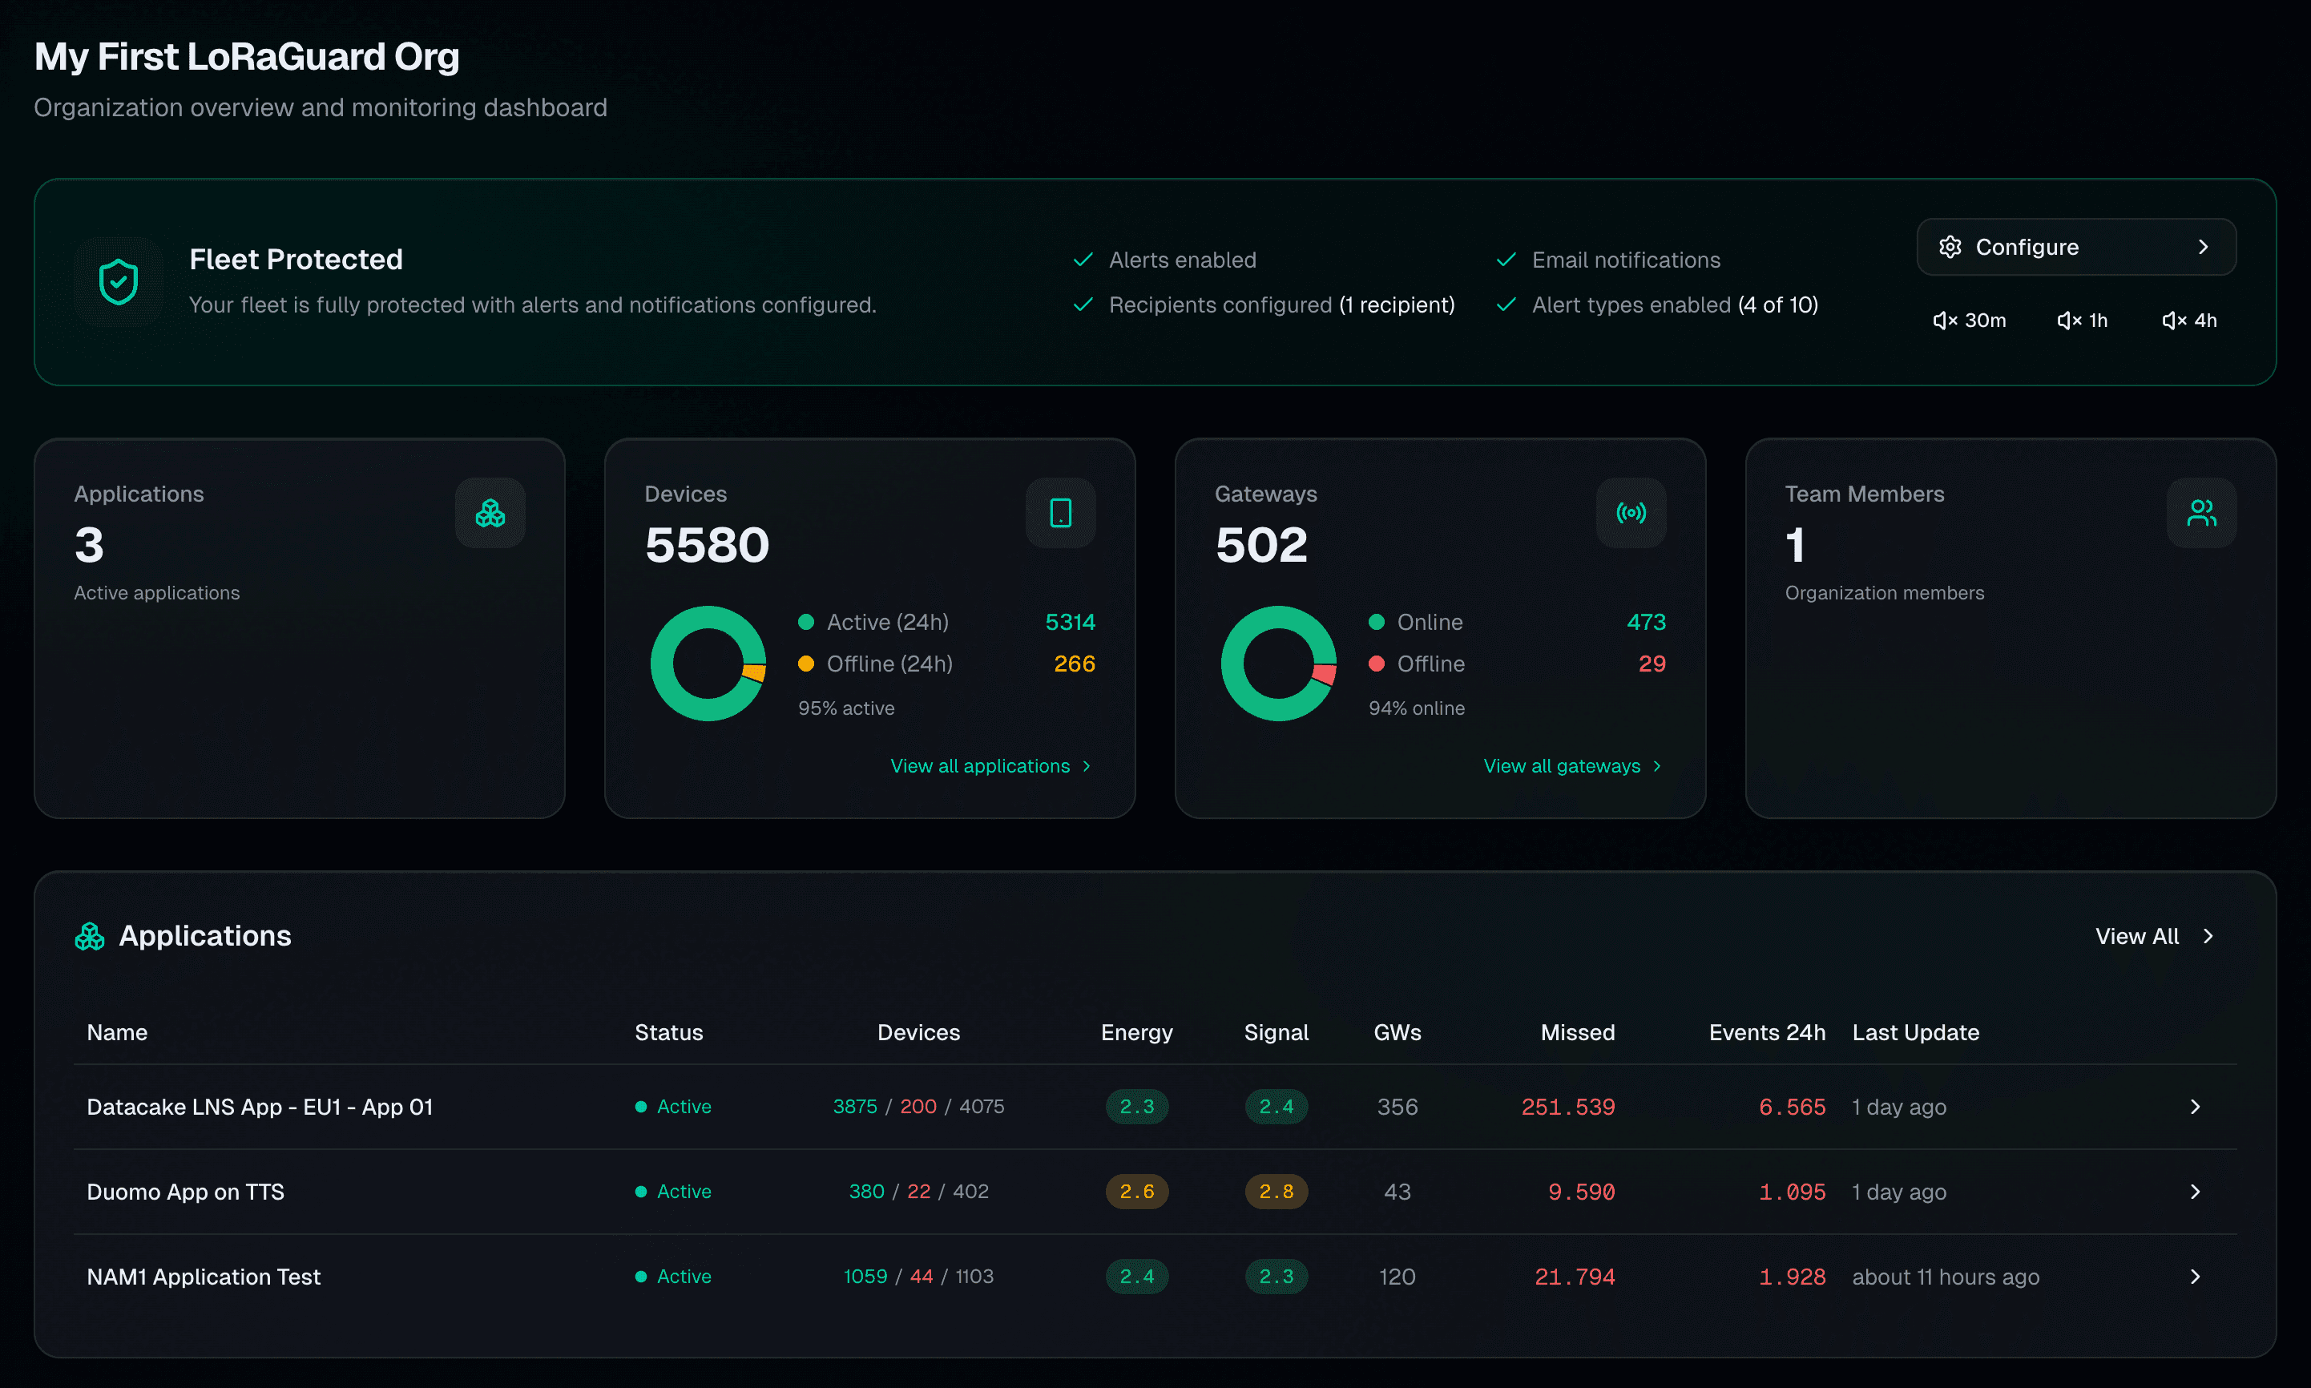Click the gear icon on Configure button
2311x1388 pixels.
pos(1951,246)
